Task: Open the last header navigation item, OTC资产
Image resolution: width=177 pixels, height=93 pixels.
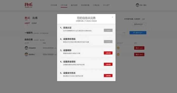Action: (106, 5)
